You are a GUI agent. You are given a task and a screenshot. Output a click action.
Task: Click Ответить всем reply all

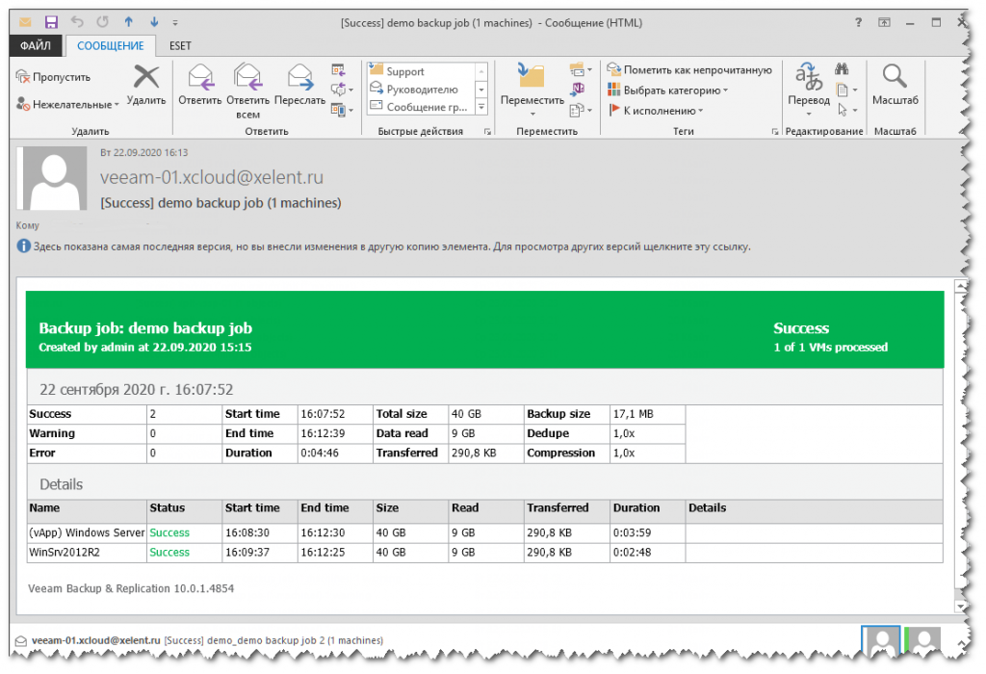point(247,91)
